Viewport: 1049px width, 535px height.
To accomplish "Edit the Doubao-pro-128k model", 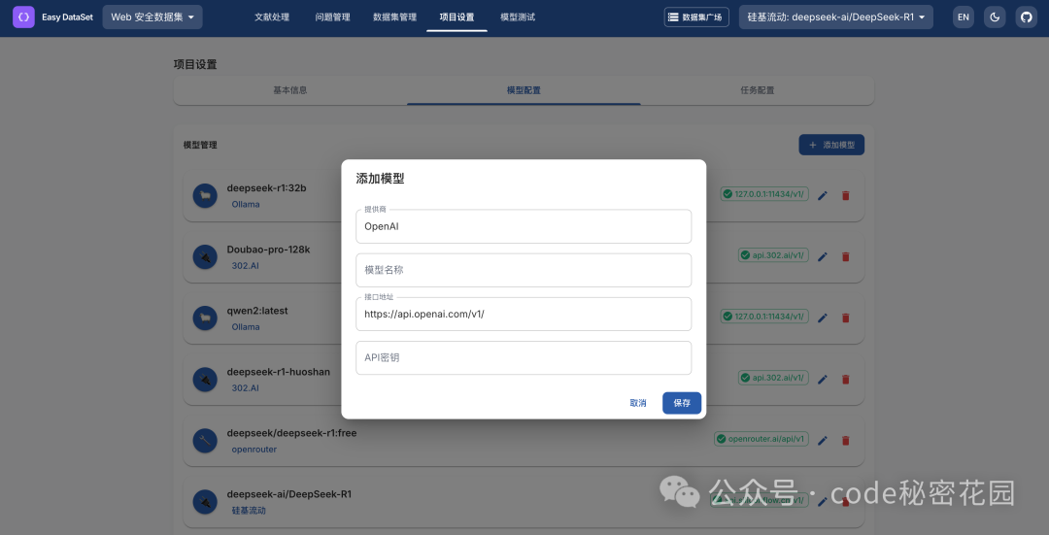I will pyautogui.click(x=823, y=256).
